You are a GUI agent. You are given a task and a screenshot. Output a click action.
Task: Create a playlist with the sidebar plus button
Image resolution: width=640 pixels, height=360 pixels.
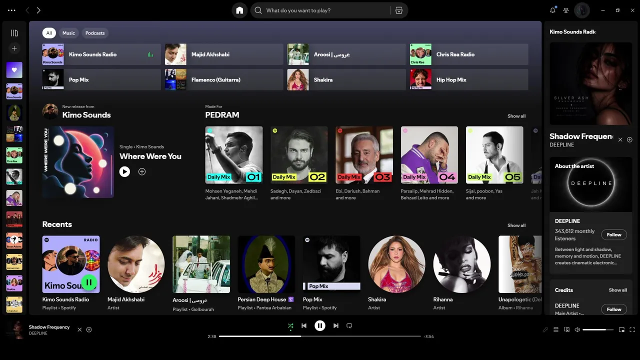pyautogui.click(x=14, y=48)
